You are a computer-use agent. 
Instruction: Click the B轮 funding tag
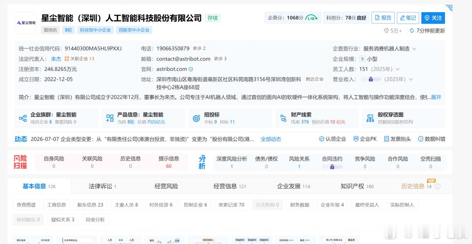tap(68, 30)
